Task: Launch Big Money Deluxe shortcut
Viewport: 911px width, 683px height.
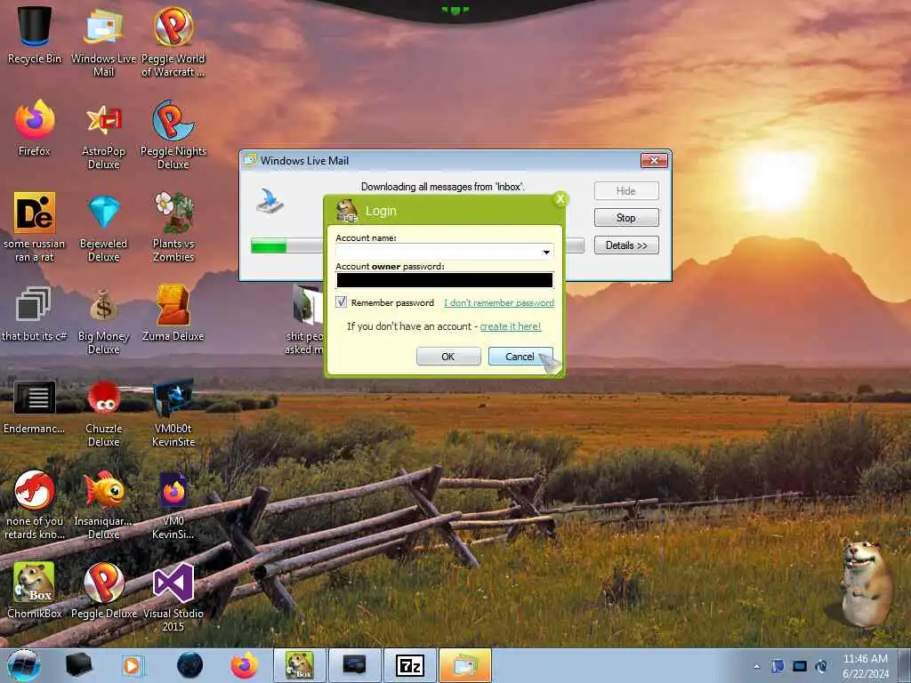Action: coord(103,319)
